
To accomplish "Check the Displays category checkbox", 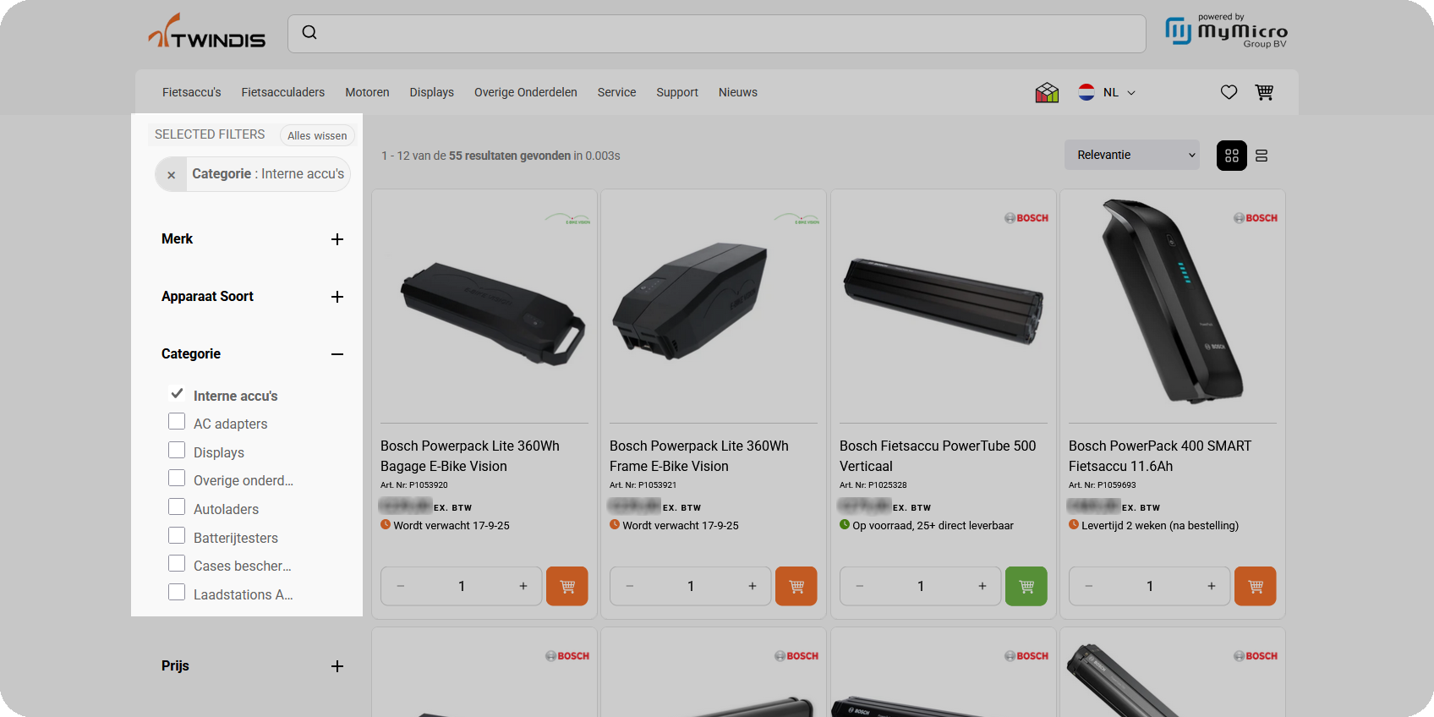I will [x=177, y=450].
